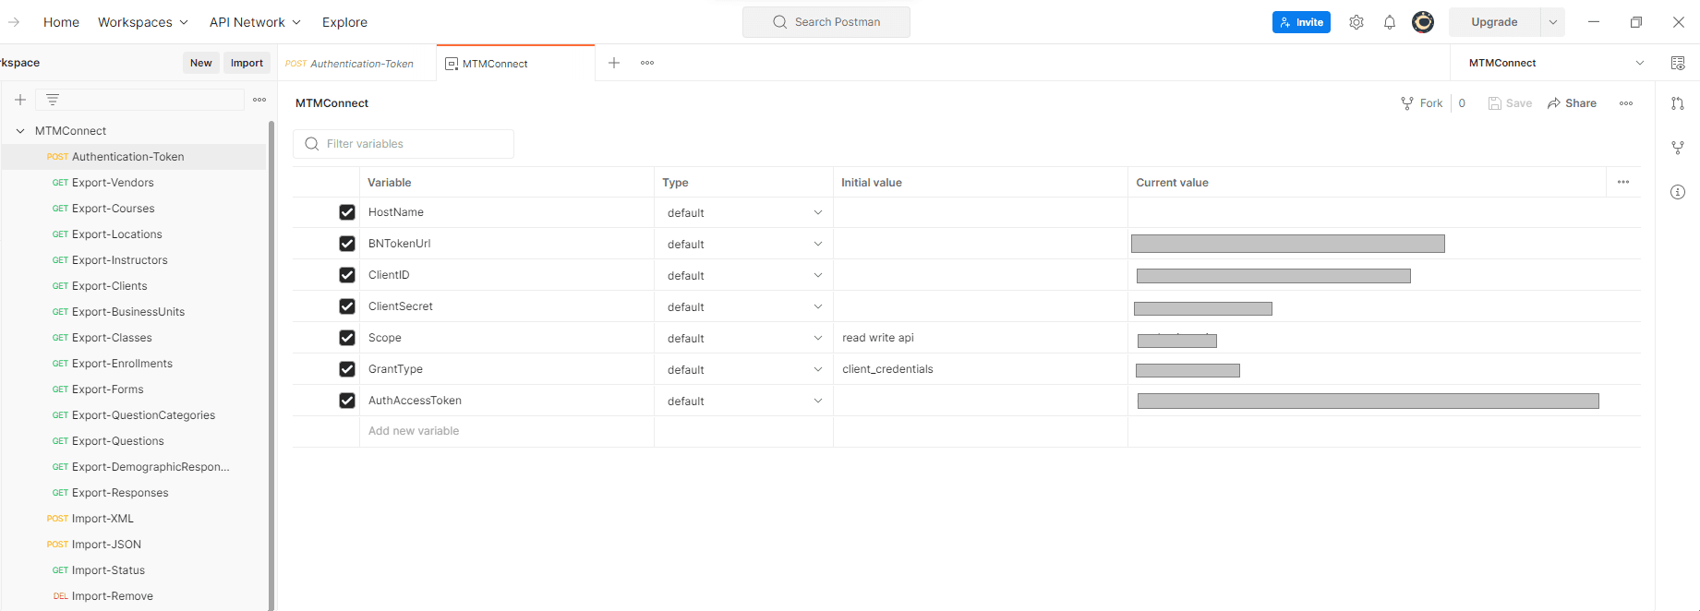Open forks icon in right sidebar
This screenshot has width=1700, height=611.
[x=1678, y=148]
